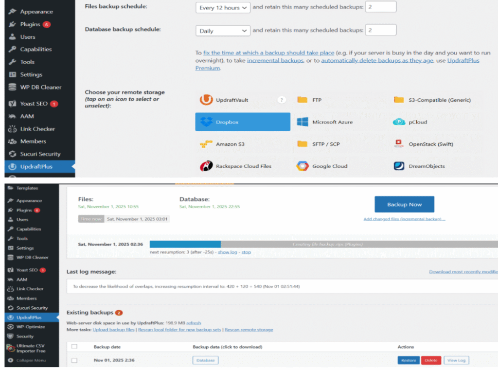Image resolution: width=498 pixels, height=370 pixels.
Task: Choose the UpdraftVault storage icon
Action: click(207, 100)
